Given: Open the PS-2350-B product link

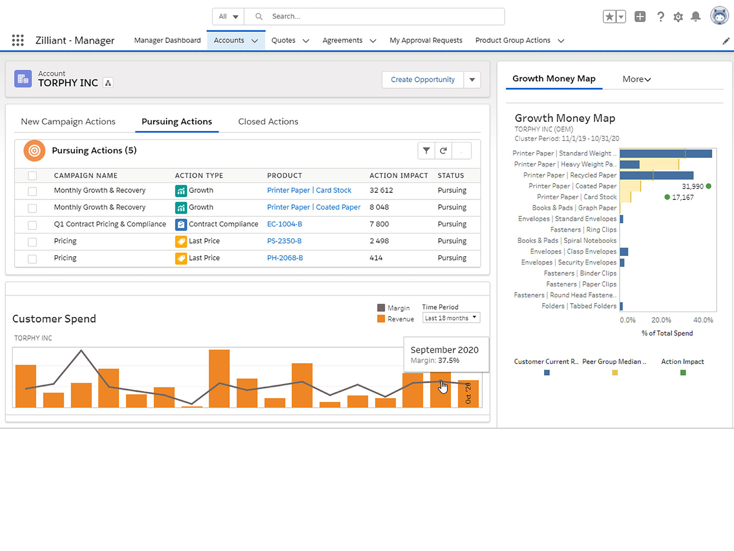Looking at the screenshot, I should (284, 242).
